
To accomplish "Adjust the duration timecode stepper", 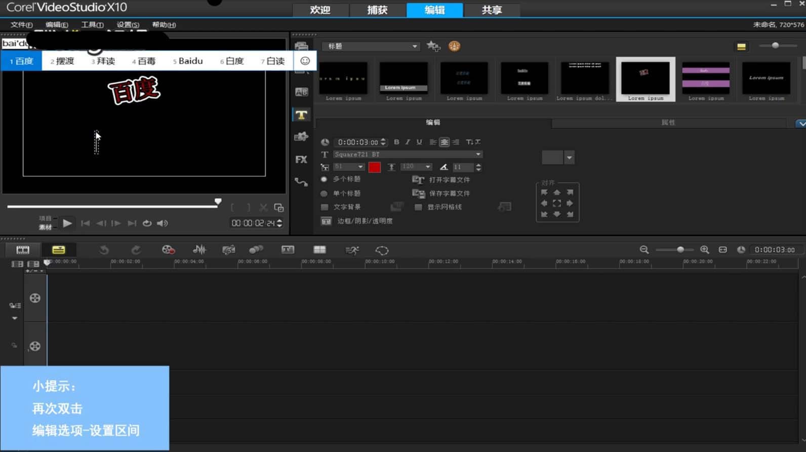I will 383,142.
